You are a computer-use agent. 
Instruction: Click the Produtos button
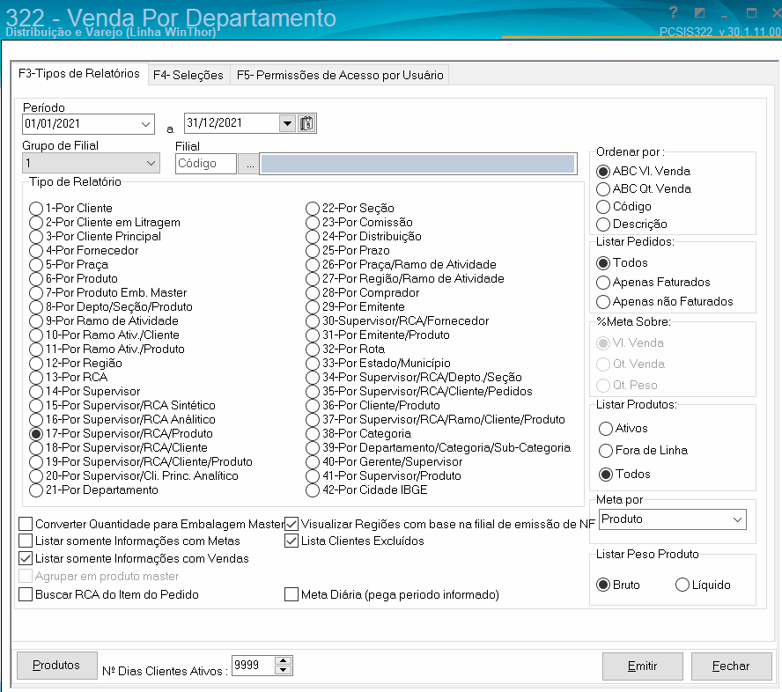pos(57,666)
